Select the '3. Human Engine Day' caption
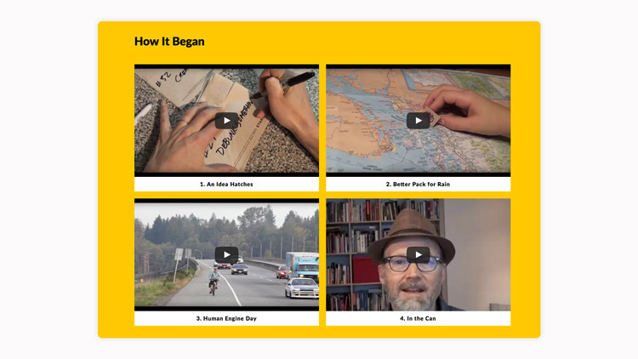Screen dimensions: 638x359 (226, 319)
